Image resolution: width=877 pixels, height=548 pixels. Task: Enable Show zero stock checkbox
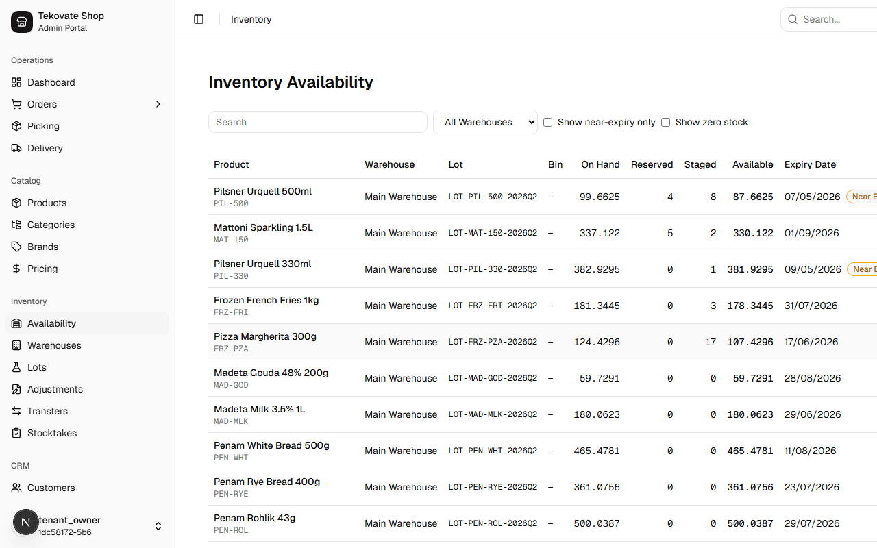(665, 122)
